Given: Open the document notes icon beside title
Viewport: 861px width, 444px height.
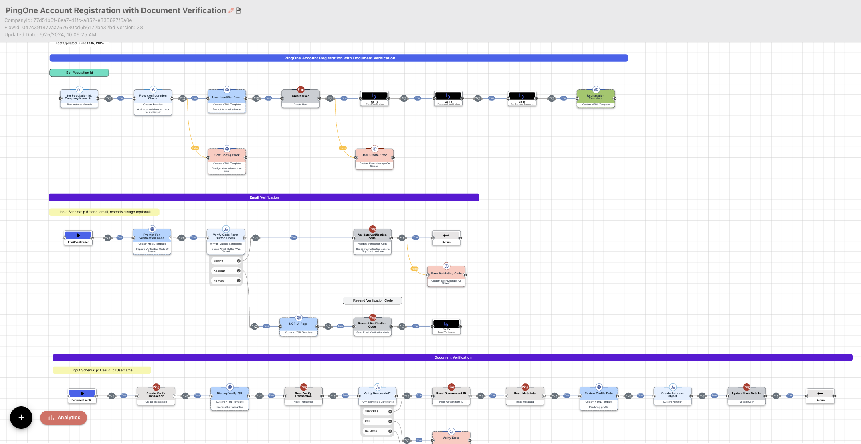Looking at the screenshot, I should (x=238, y=11).
